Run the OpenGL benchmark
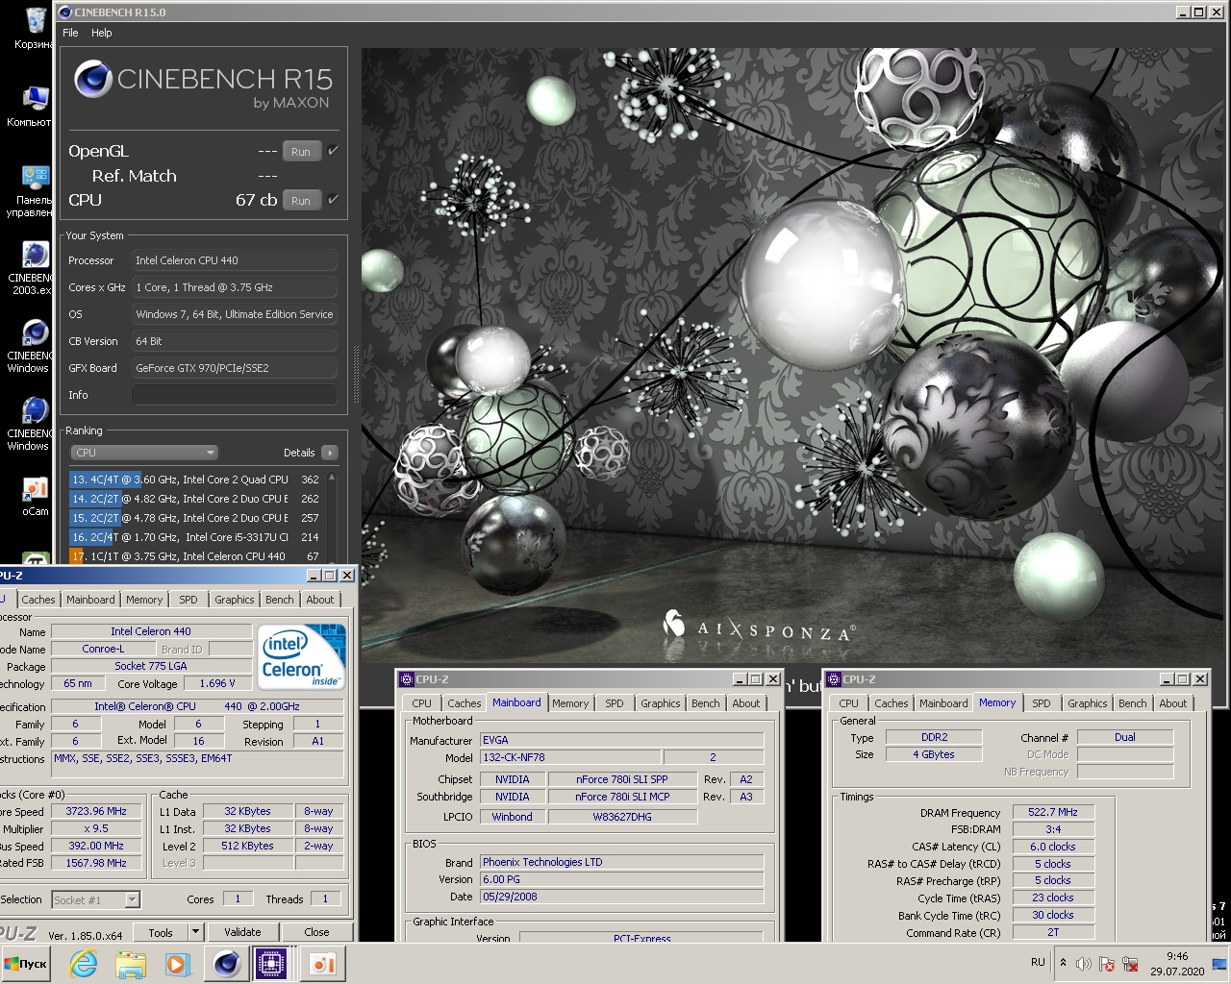 [x=301, y=151]
